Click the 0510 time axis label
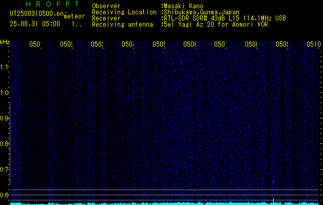323x205 pixels. (314, 44)
